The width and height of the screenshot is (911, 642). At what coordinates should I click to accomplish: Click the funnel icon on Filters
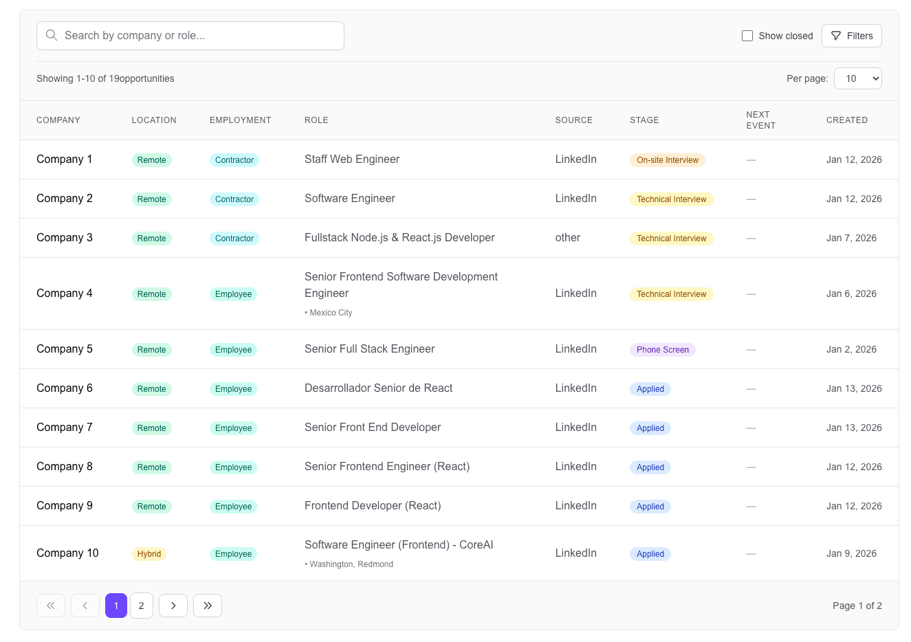tap(836, 36)
